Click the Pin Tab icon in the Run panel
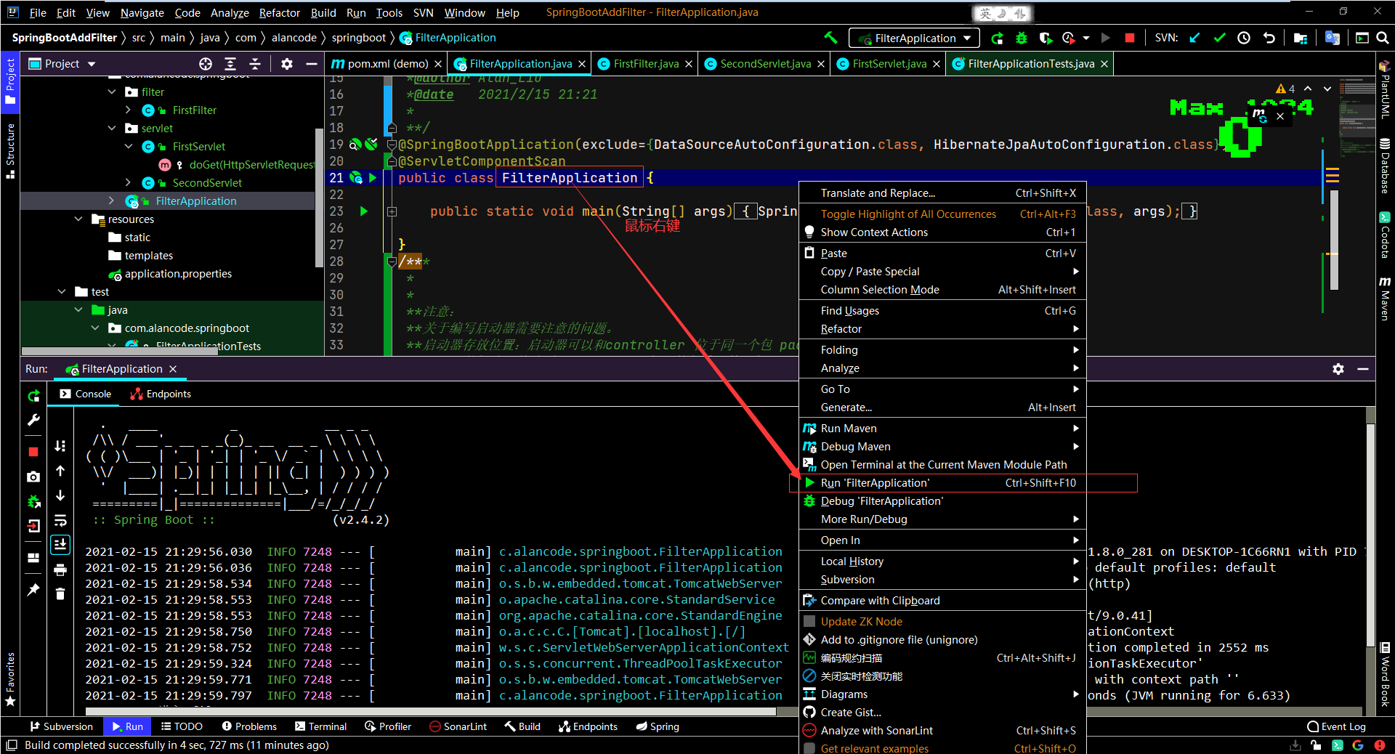 click(x=33, y=590)
